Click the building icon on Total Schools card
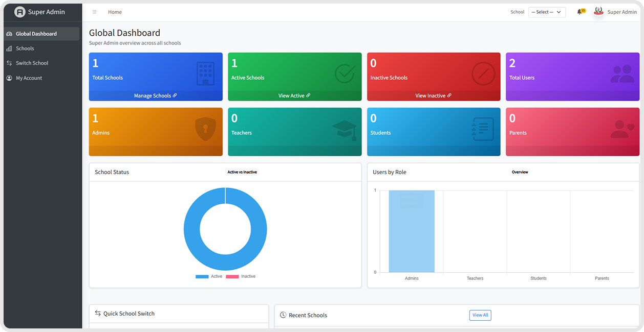Screen dimensions: 644x332 pos(205,74)
